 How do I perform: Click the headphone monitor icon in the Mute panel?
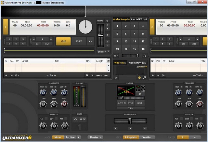(75, 119)
